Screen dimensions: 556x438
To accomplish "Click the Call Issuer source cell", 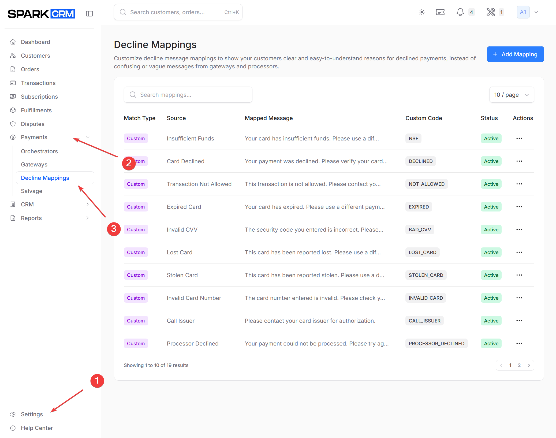I will (x=180, y=321).
